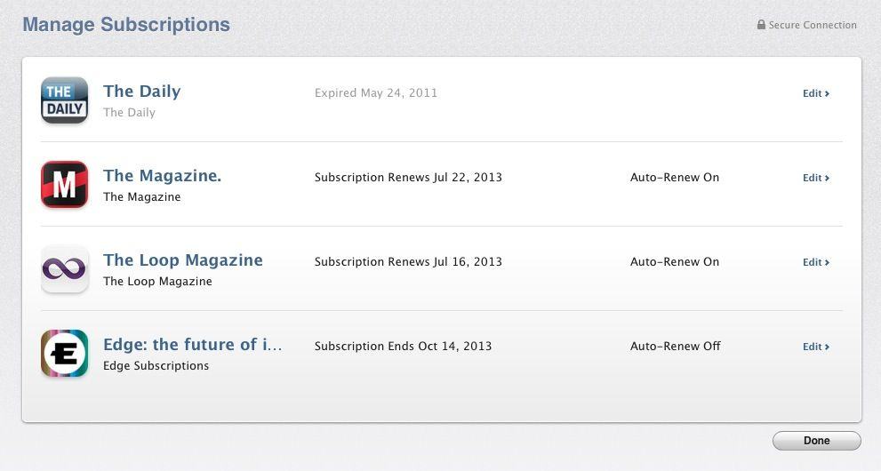
Task: Click the Manage Subscriptions heading
Action: click(x=126, y=25)
